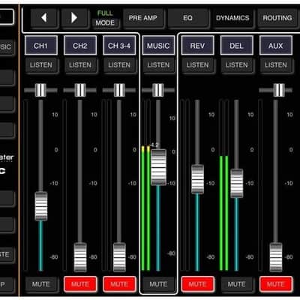Click the AUX pan slider knob
The width and height of the screenshot is (300, 300).
pos(279,90)
